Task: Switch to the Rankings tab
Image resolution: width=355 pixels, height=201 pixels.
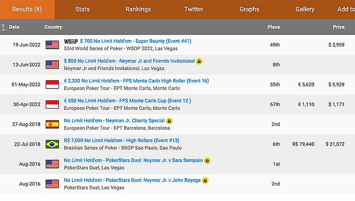Action: click(138, 9)
